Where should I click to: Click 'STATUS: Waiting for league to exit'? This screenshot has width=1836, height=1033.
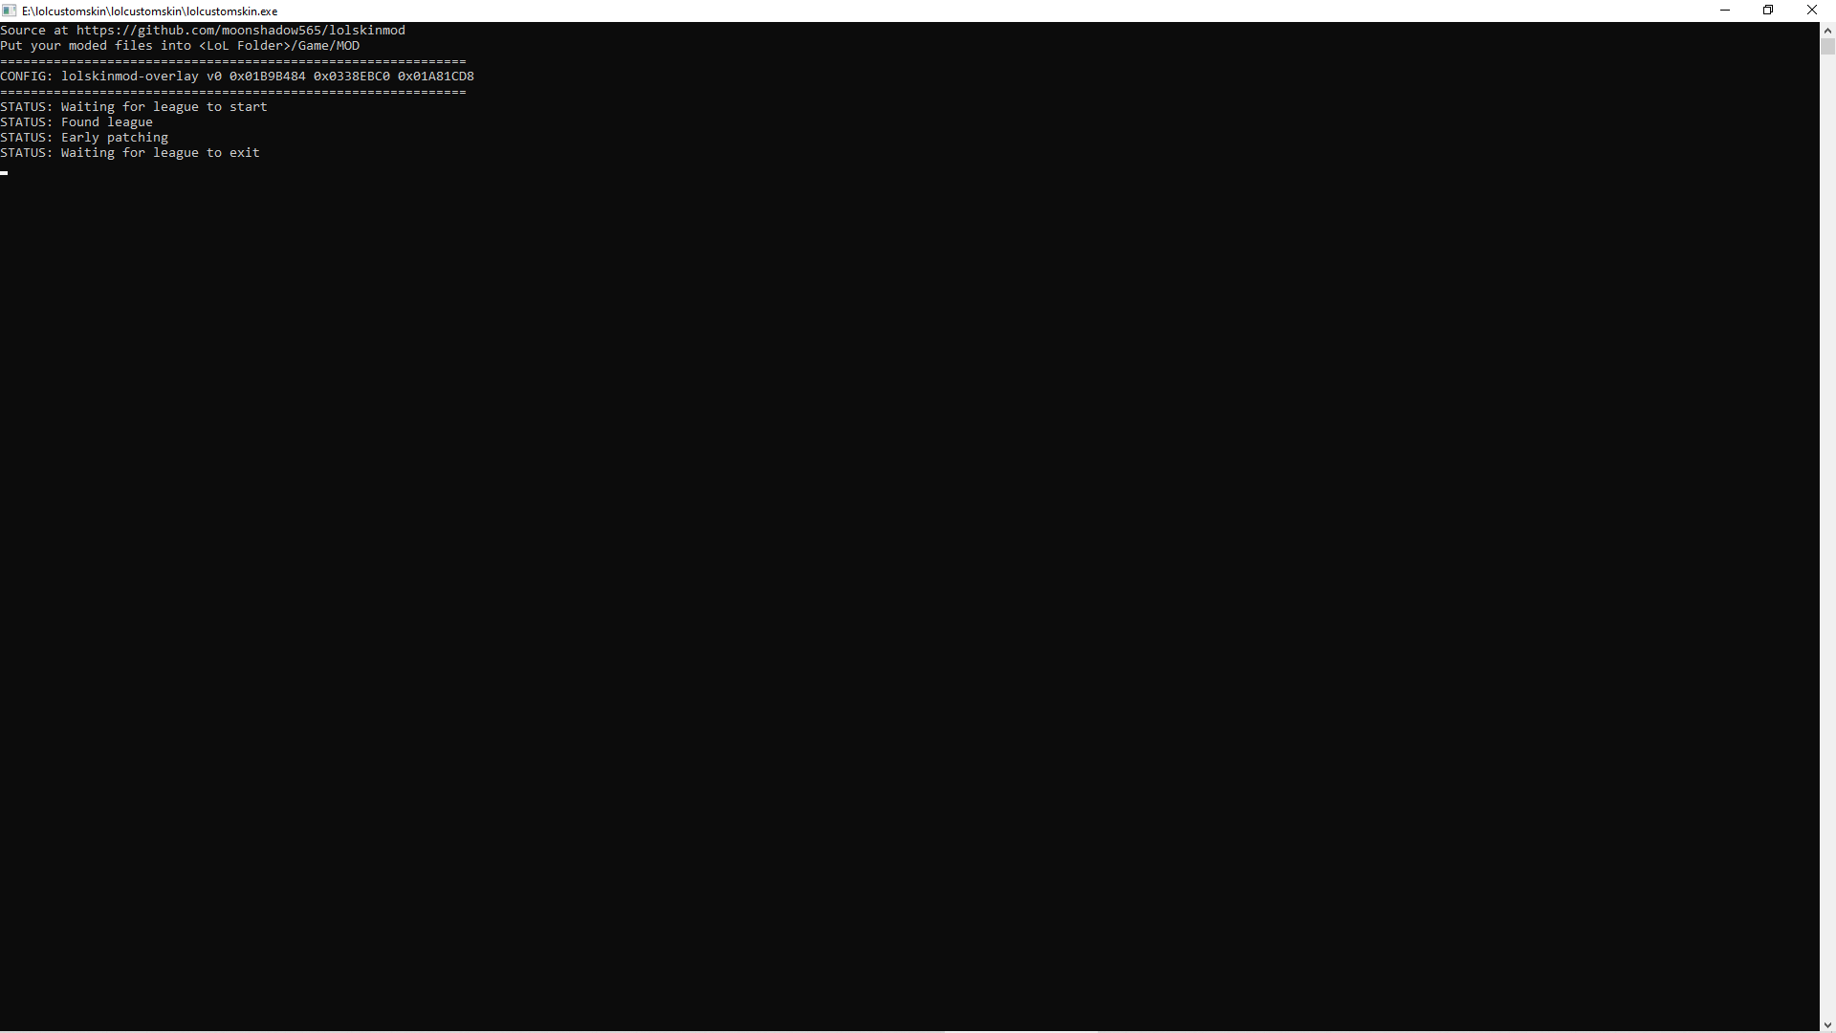tap(130, 153)
